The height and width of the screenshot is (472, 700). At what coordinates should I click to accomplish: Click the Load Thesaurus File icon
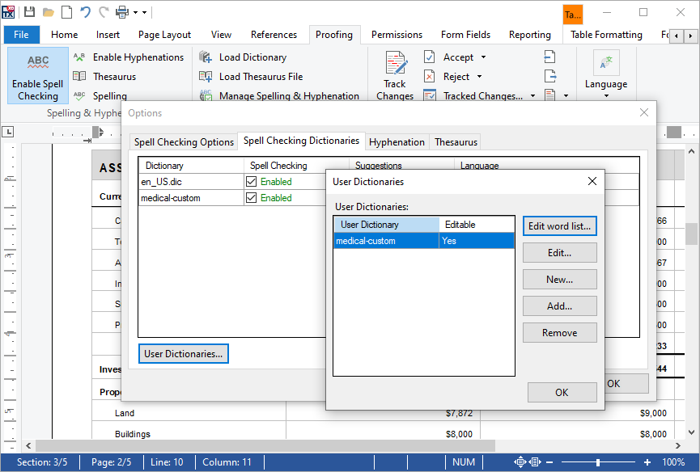pos(205,76)
